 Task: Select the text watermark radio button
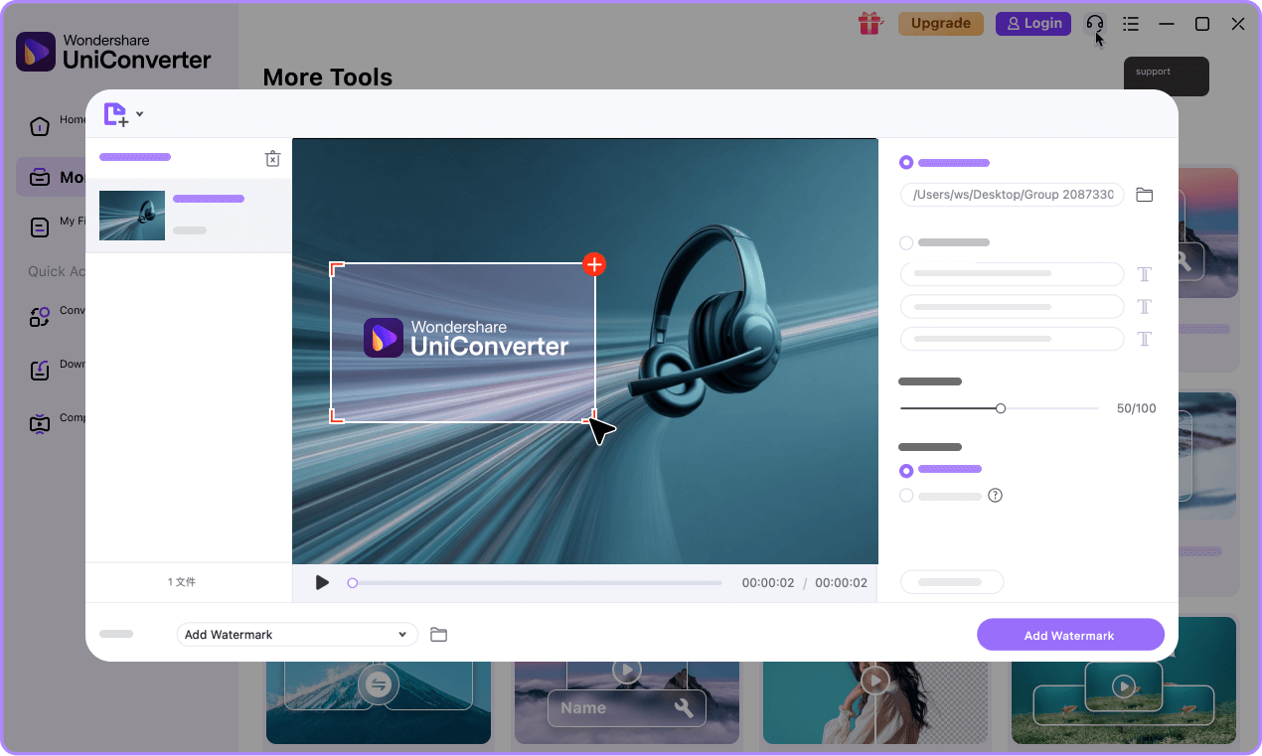tap(906, 242)
